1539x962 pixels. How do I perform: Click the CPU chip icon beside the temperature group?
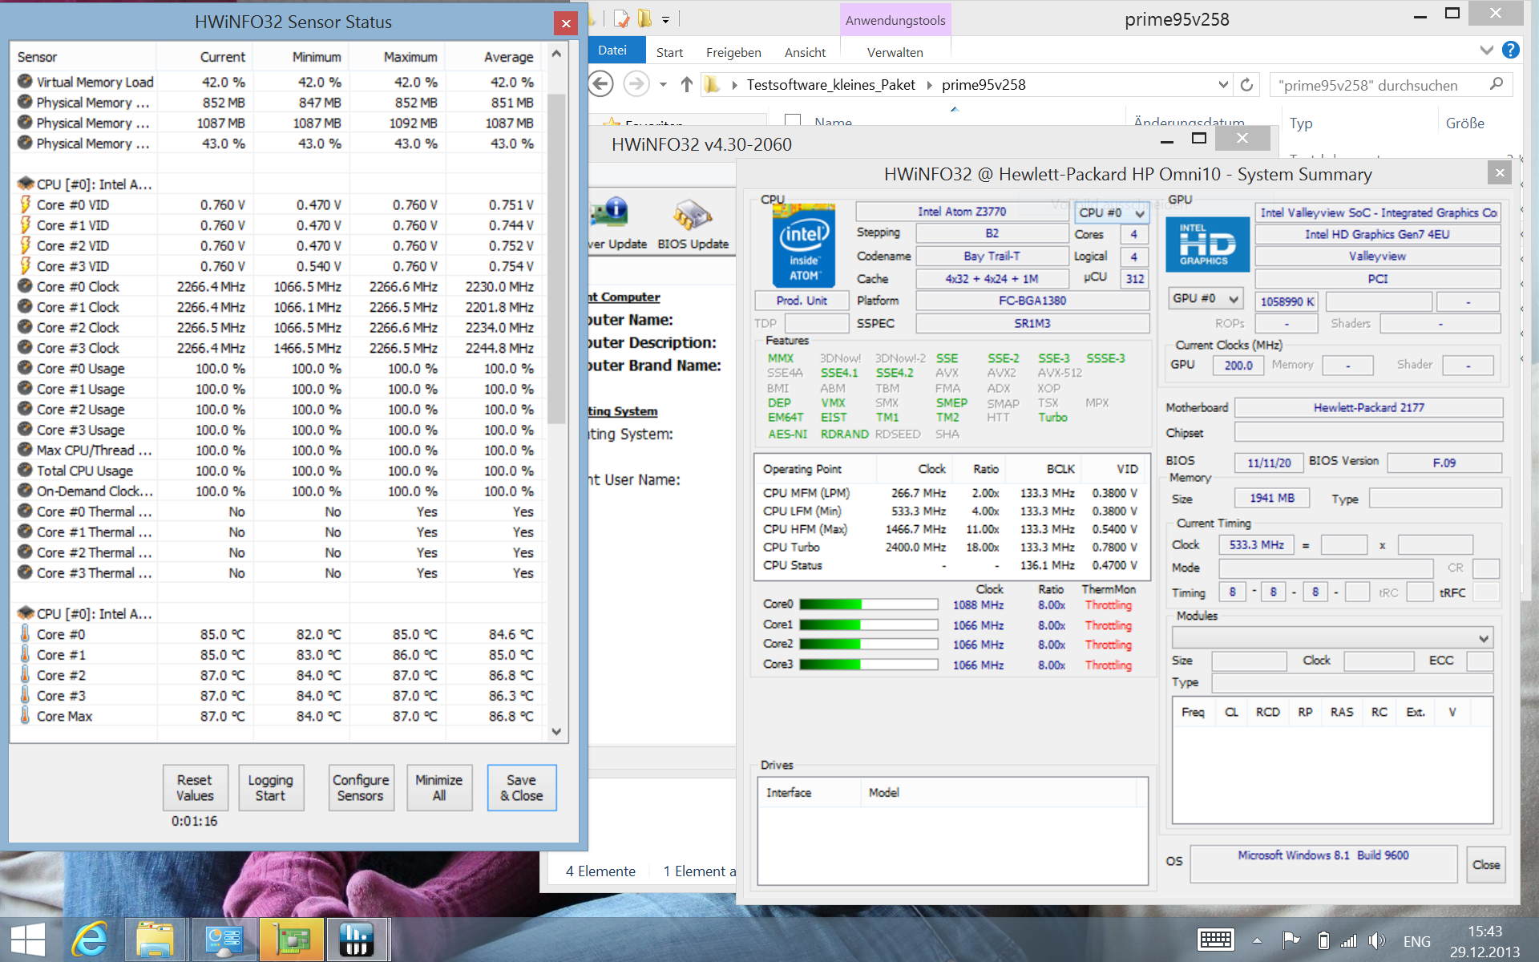coord(26,613)
